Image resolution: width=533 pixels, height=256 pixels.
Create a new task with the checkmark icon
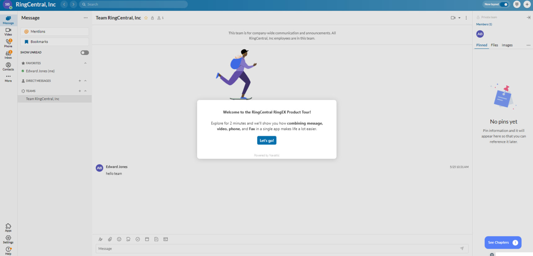pyautogui.click(x=137, y=239)
